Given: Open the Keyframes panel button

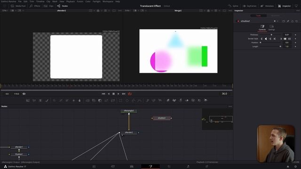Looking at the screenshot, I should coord(249,6).
